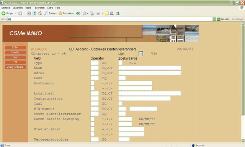Click the scrollbar down arrow
The width and height of the screenshot is (245, 147).
tap(243, 140)
